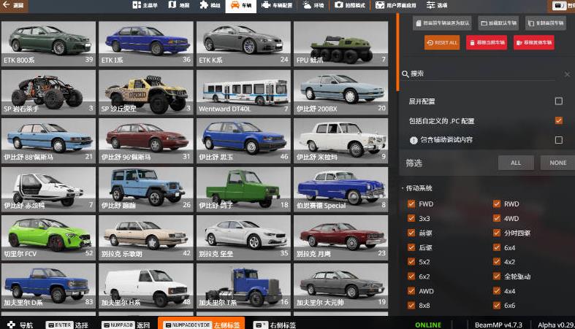This screenshot has height=329, width=575.
Task: Select the ETK I系 blue sedan thumbnail
Action: click(x=146, y=44)
